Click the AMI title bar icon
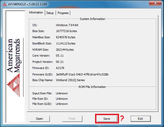The width and height of the screenshot is (164, 127). 5,4
